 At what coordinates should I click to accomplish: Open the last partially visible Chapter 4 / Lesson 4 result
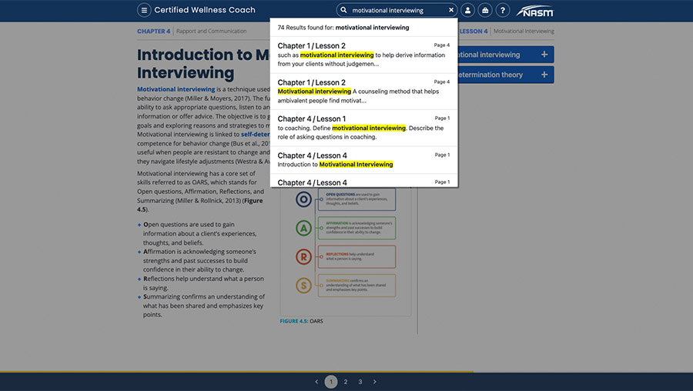(x=363, y=182)
